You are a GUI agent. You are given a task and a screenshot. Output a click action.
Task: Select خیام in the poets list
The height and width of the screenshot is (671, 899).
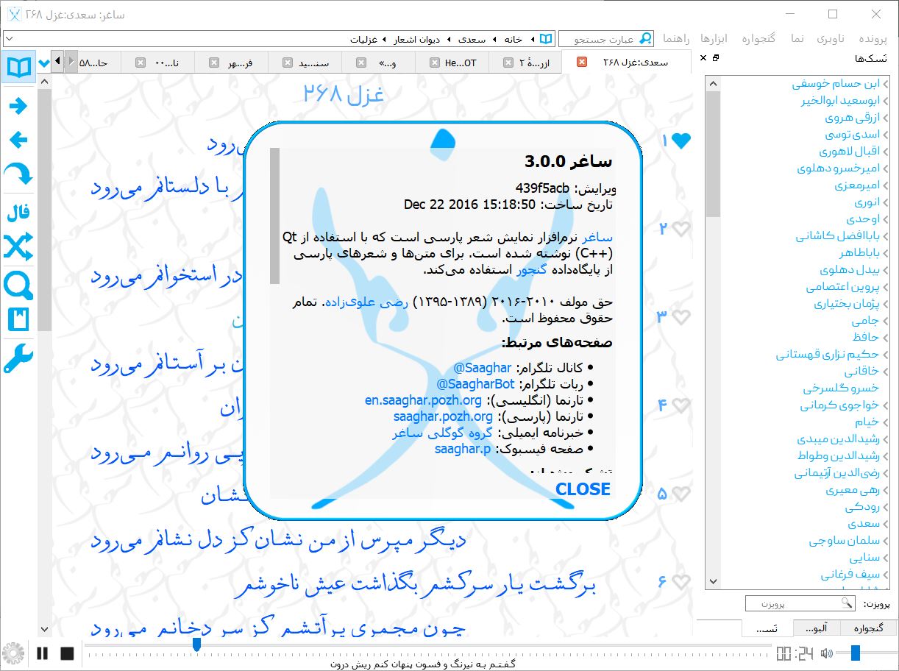click(867, 422)
